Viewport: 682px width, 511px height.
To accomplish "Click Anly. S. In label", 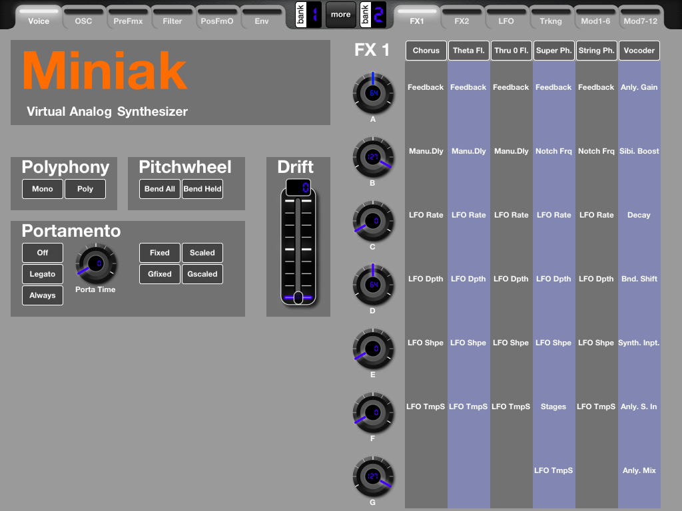I will [639, 407].
